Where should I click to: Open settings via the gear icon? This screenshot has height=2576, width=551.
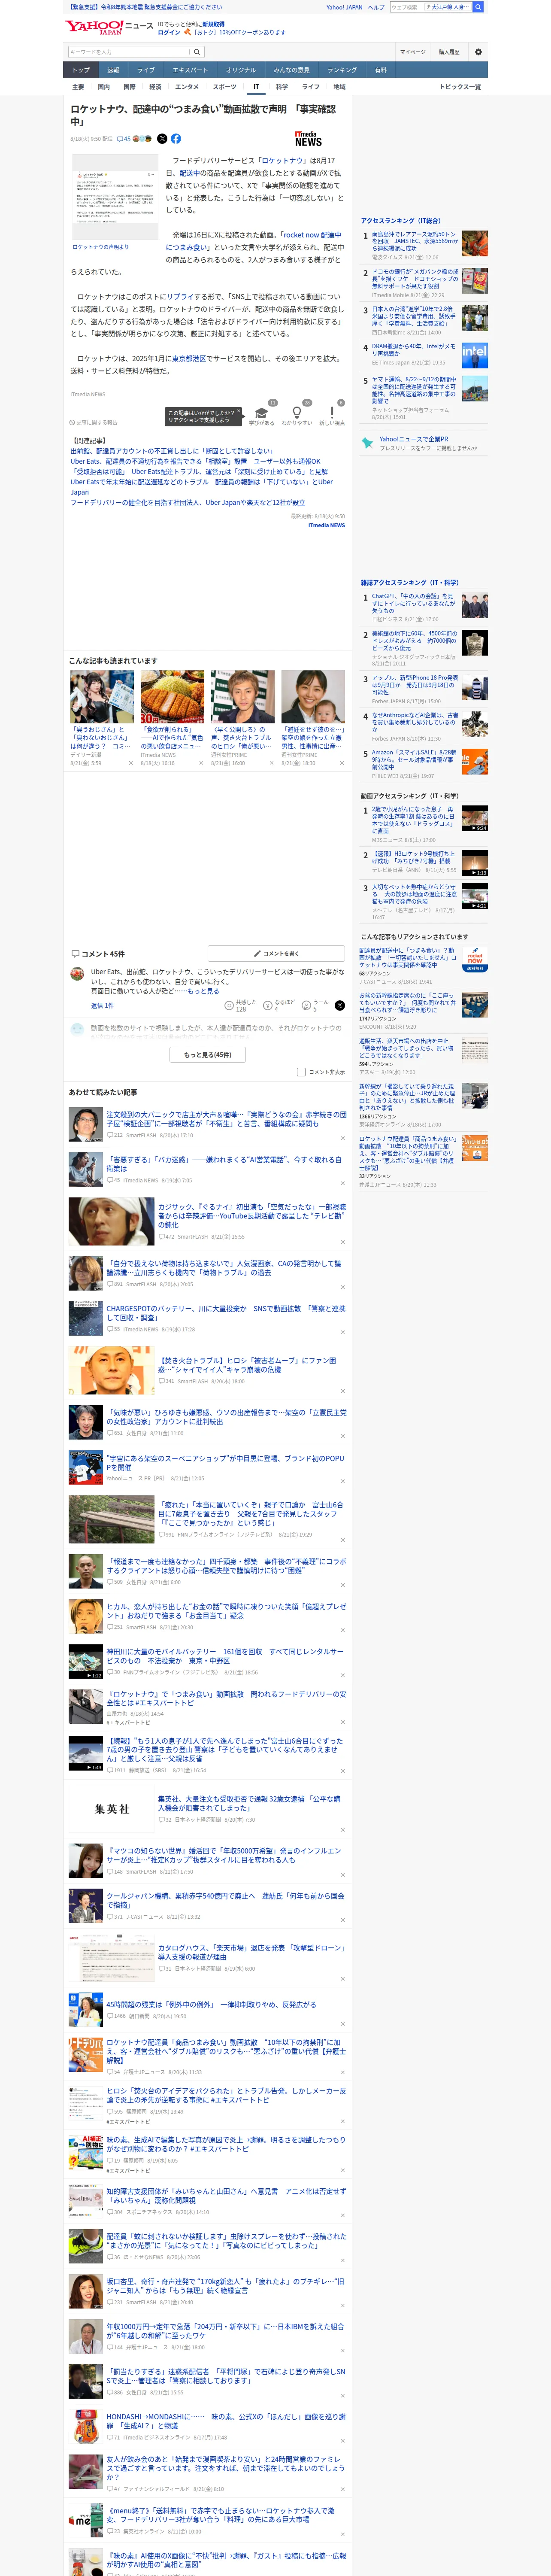coord(478,52)
